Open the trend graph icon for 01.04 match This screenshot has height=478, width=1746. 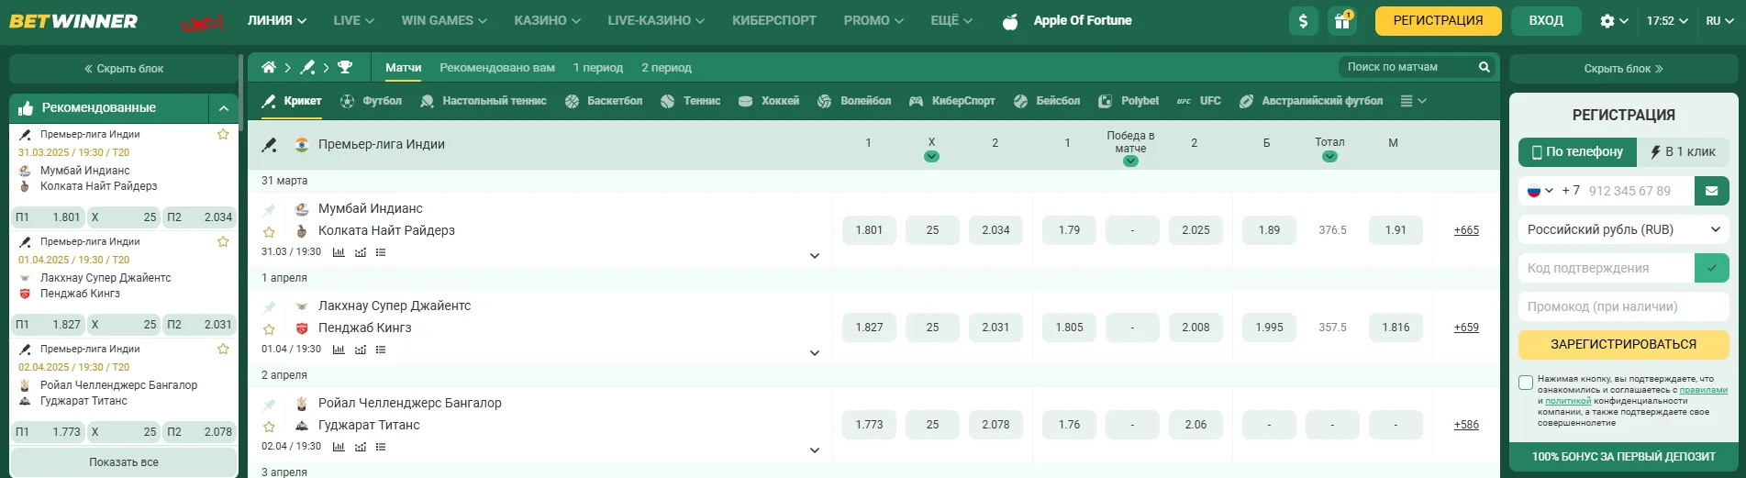pos(360,350)
